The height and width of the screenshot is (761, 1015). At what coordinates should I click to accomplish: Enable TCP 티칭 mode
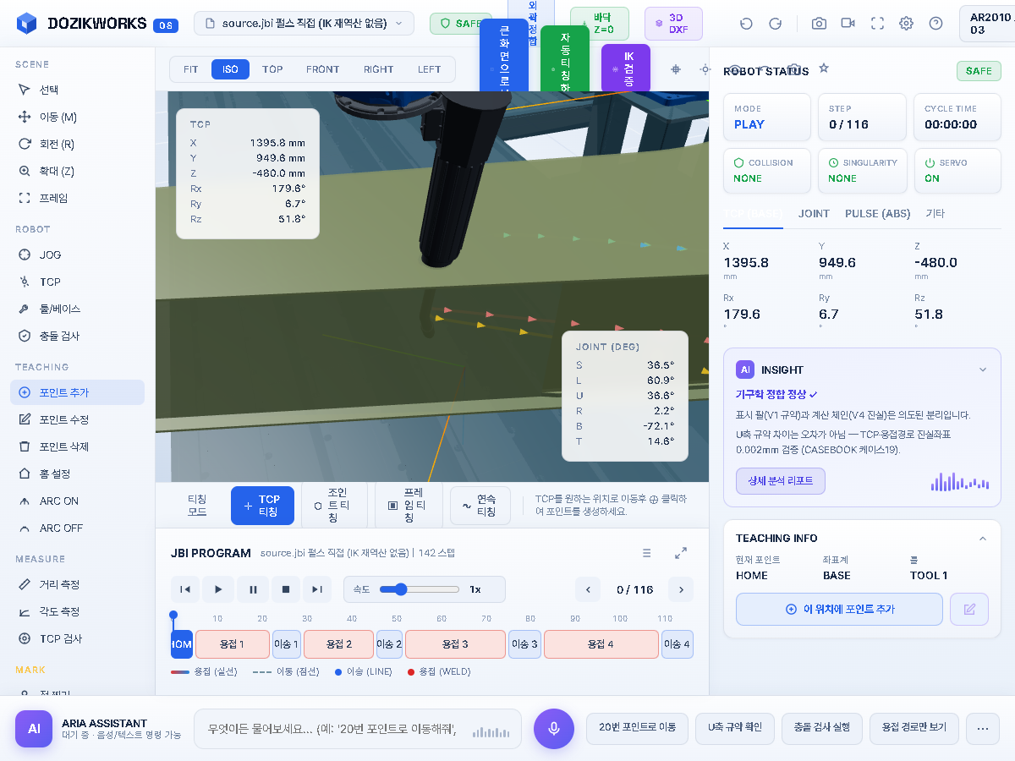point(263,506)
